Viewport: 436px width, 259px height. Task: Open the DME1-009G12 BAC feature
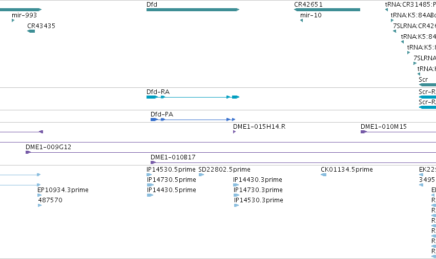tap(231, 152)
